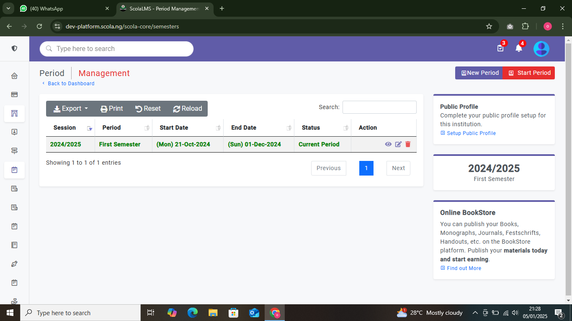
Task: Open the notifications bell with badge 4
Action: (x=519, y=48)
